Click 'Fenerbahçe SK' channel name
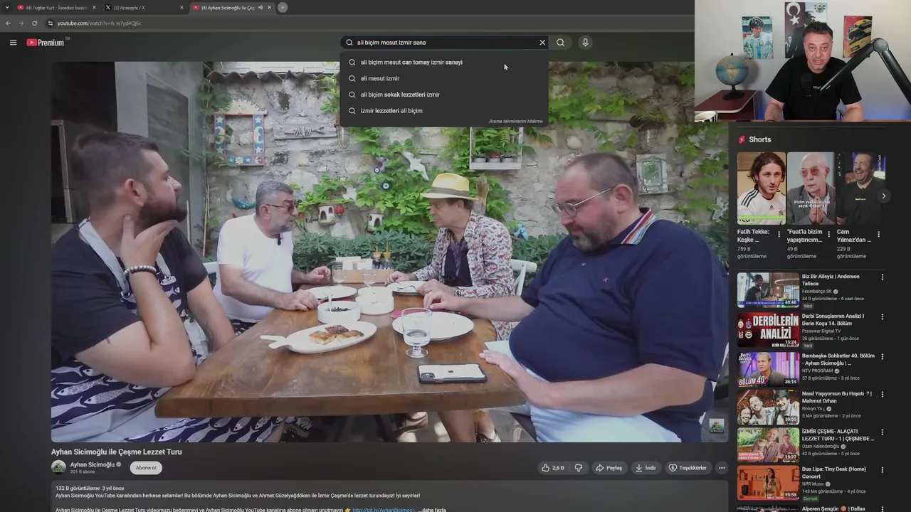Screen dimensions: 911x512 (x=817, y=292)
